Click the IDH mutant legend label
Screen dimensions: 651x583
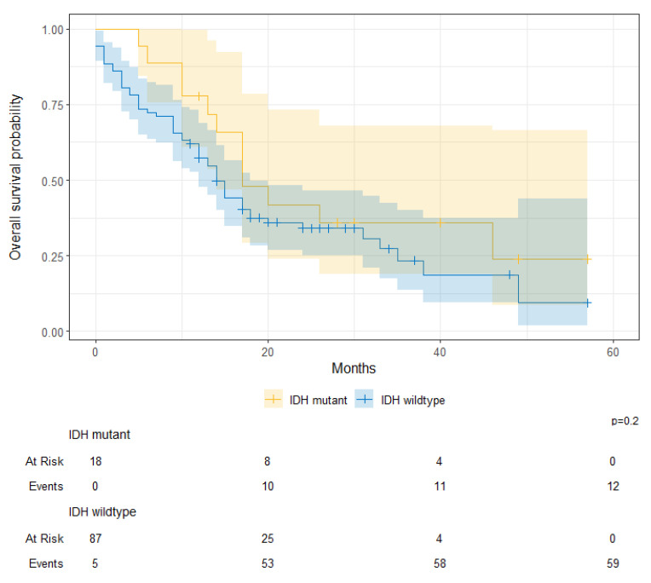pos(318,401)
